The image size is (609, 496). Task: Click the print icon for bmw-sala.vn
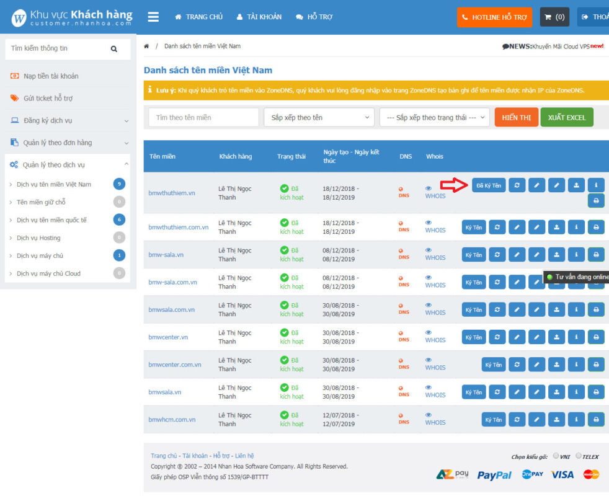point(596,255)
